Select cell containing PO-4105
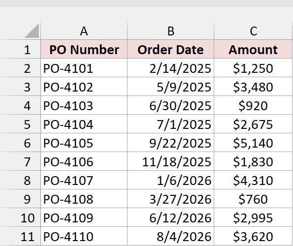293x246 pixels. click(x=84, y=142)
